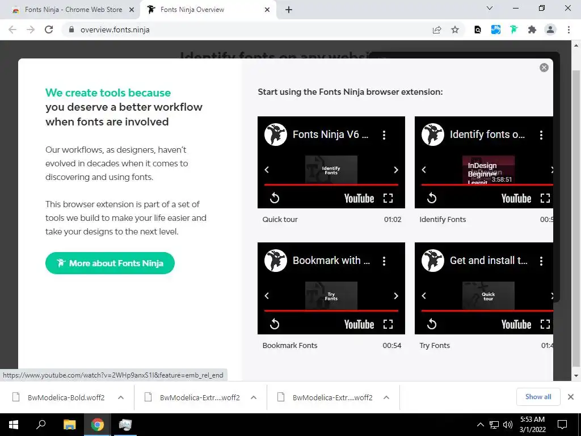This screenshot has height=436, width=581.
Task: Close the Chrome Web Store tab
Action: [x=131, y=10]
